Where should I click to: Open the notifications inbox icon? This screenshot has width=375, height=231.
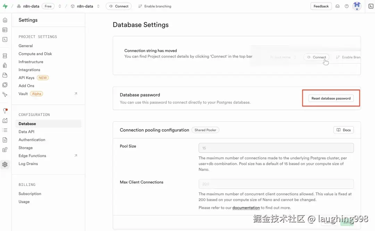[337, 6]
